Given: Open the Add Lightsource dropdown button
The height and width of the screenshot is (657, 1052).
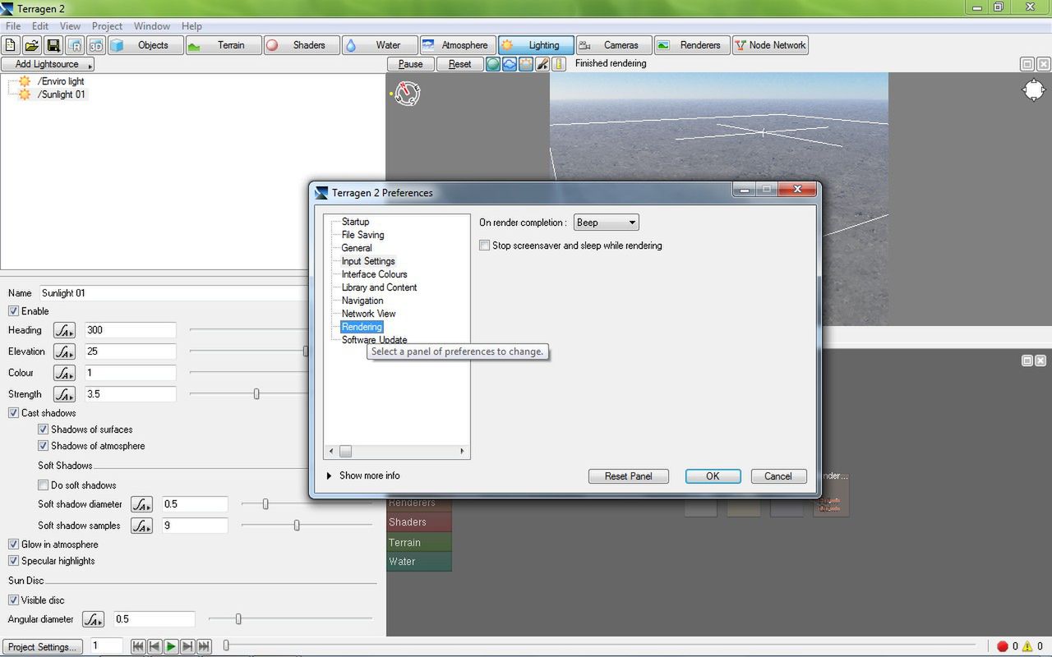Looking at the screenshot, I should pos(48,64).
